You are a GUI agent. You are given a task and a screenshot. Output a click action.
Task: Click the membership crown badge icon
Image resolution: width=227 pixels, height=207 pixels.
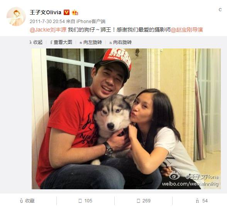(x=75, y=13)
